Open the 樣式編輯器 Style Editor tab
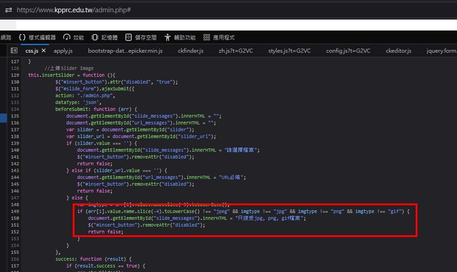Image resolution: width=457 pixels, height=272 pixels. point(37,37)
